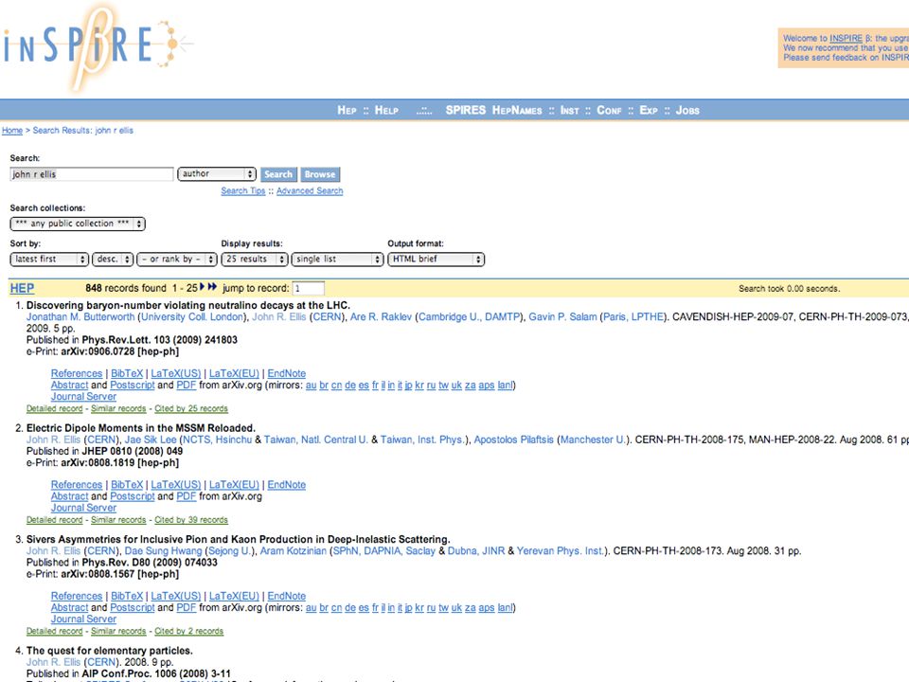Screen dimensions: 909x682
Task: Open author Gavin P. Salam
Action: click(x=562, y=316)
